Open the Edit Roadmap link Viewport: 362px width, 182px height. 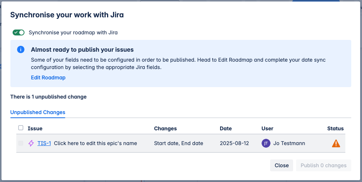(48, 78)
